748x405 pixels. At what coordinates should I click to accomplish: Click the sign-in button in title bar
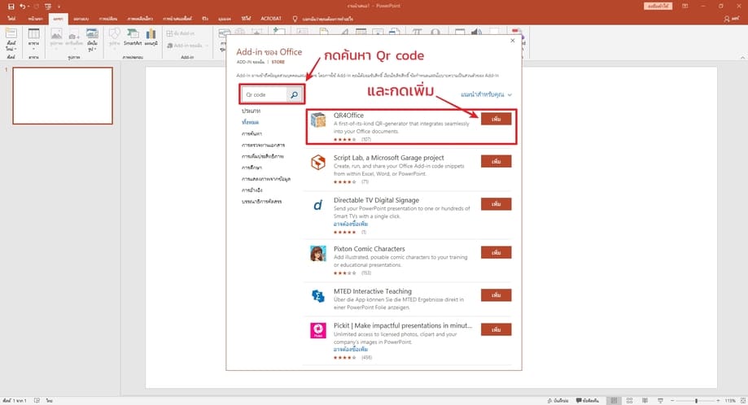point(658,7)
